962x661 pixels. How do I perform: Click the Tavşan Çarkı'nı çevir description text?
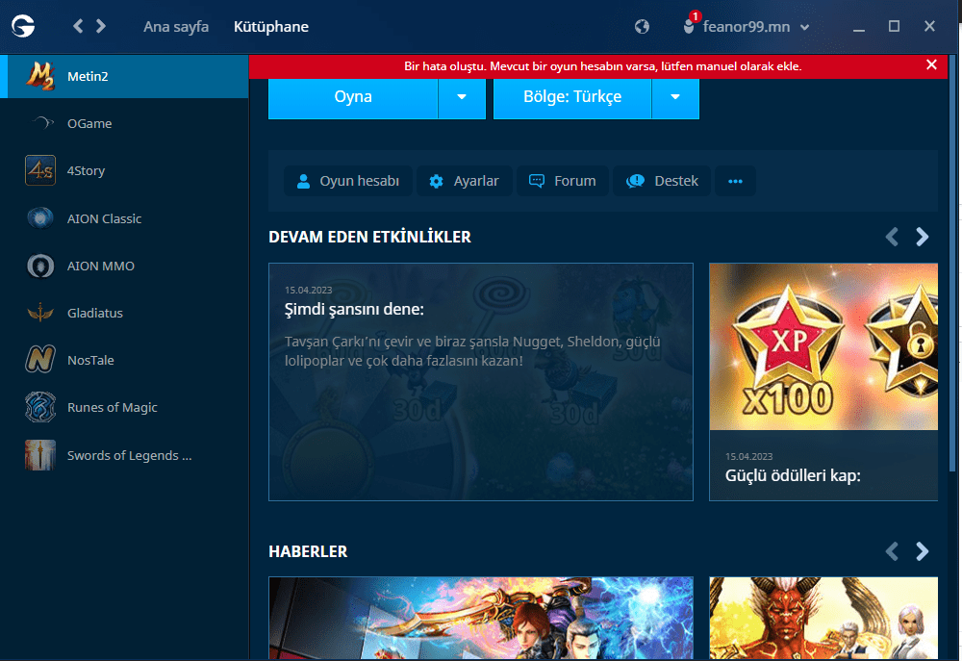click(x=472, y=351)
